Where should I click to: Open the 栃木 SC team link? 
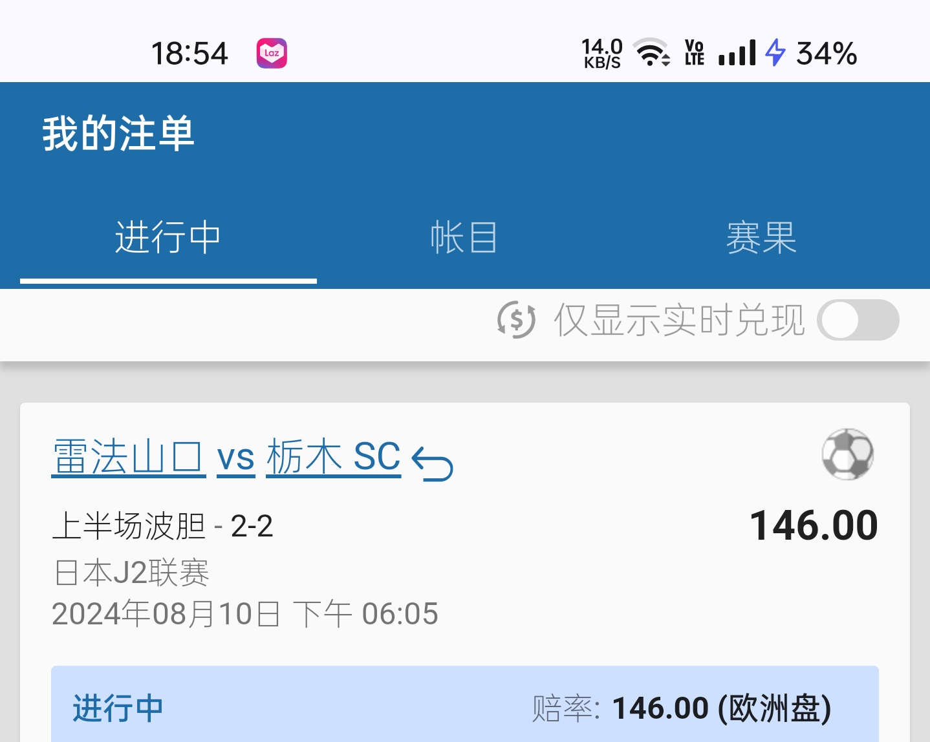click(x=333, y=457)
